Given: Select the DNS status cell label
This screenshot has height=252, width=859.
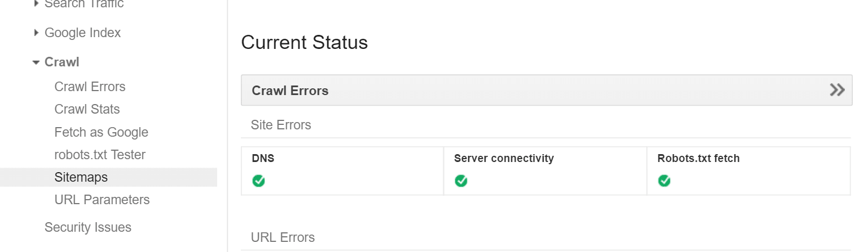Looking at the screenshot, I should (x=263, y=159).
